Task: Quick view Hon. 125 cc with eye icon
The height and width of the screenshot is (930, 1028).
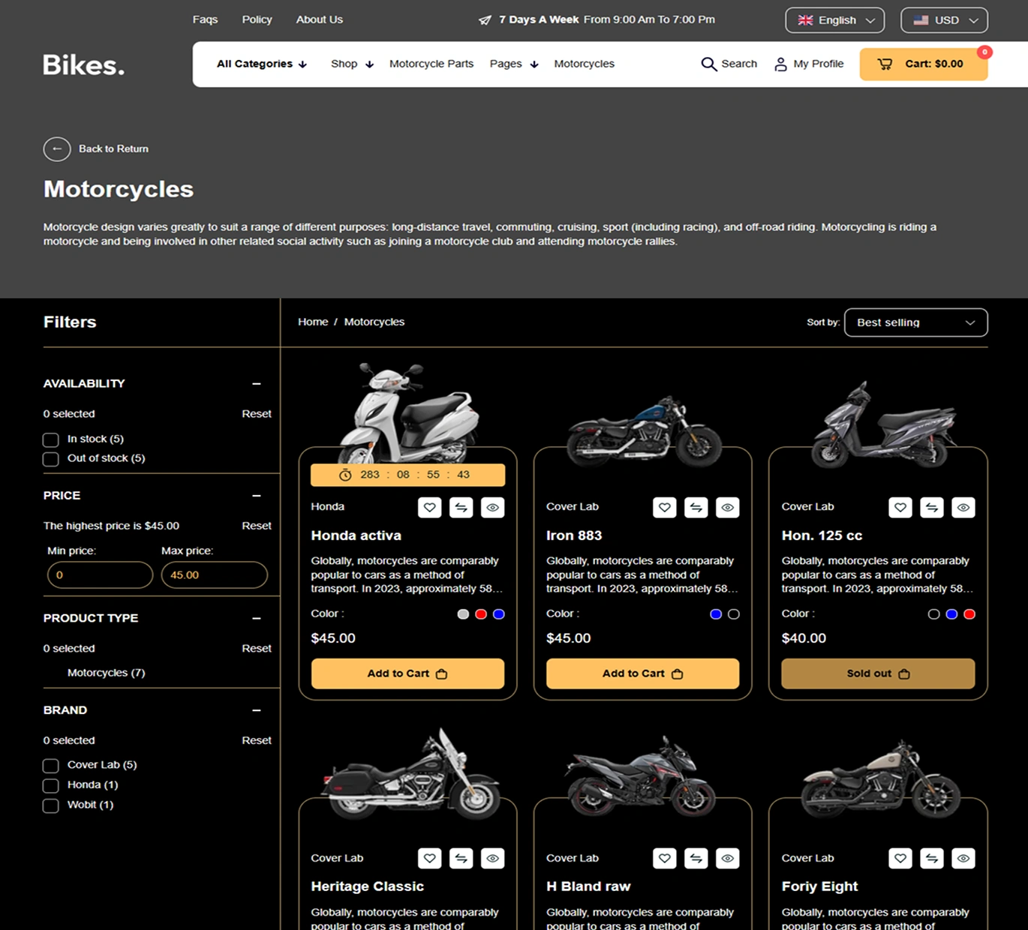Action: (x=963, y=508)
